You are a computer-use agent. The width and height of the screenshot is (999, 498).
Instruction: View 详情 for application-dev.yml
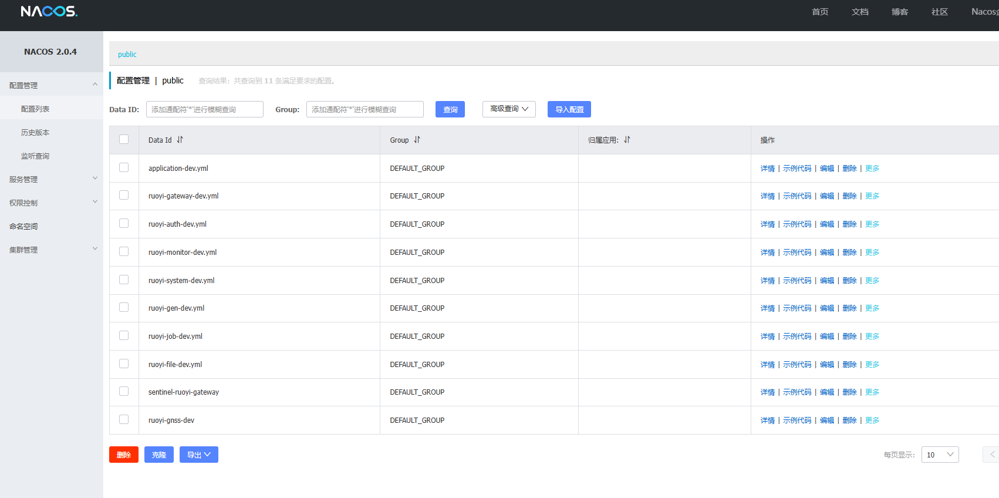768,169
